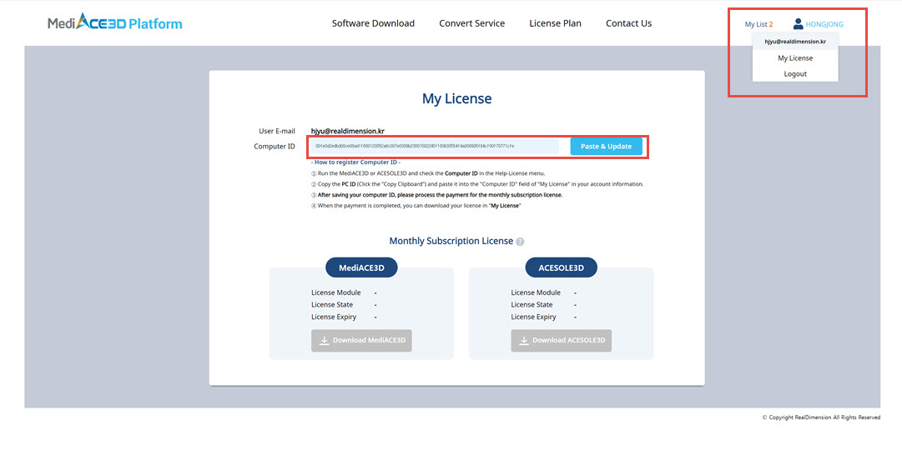The width and height of the screenshot is (902, 460).
Task: Click the help question mark icon
Action: click(520, 242)
